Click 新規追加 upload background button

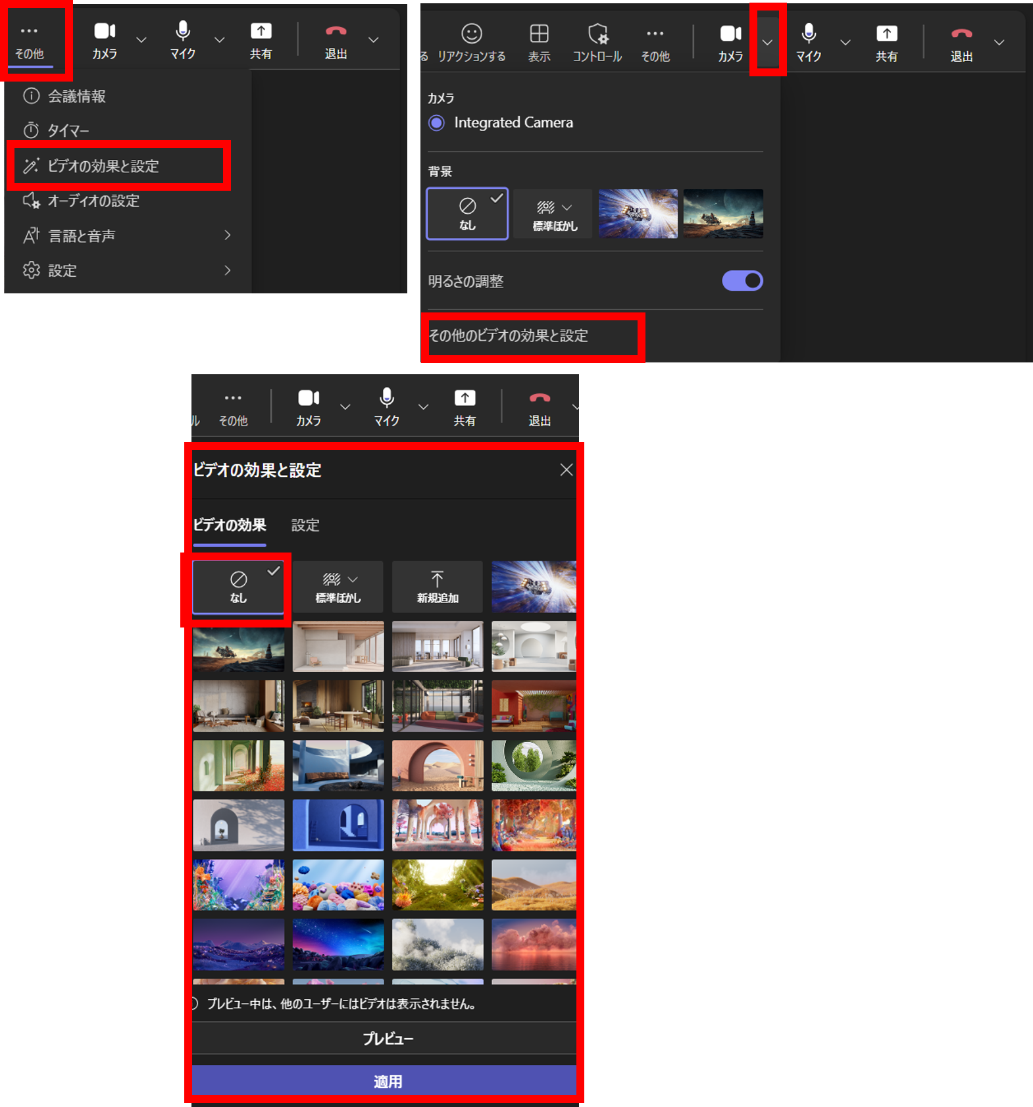coord(438,587)
